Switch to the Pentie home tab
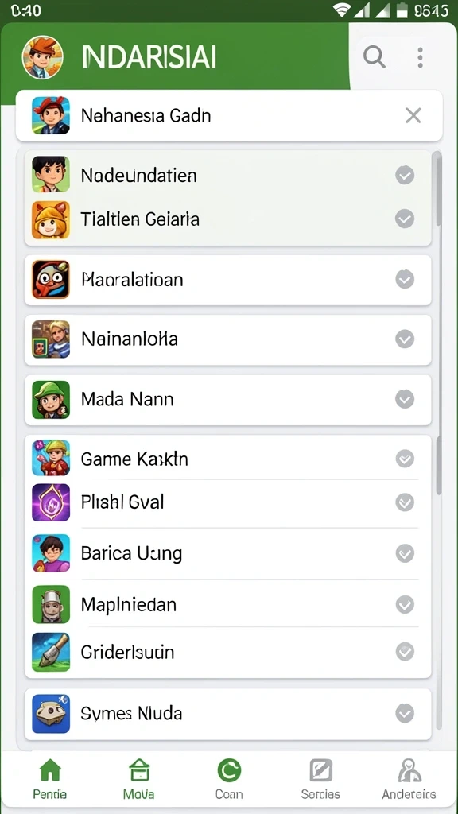The height and width of the screenshot is (814, 458). [50, 779]
